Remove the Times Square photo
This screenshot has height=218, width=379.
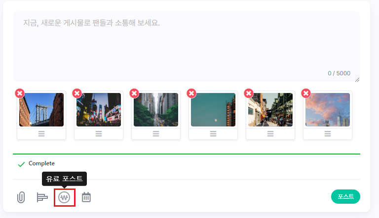(x=77, y=93)
